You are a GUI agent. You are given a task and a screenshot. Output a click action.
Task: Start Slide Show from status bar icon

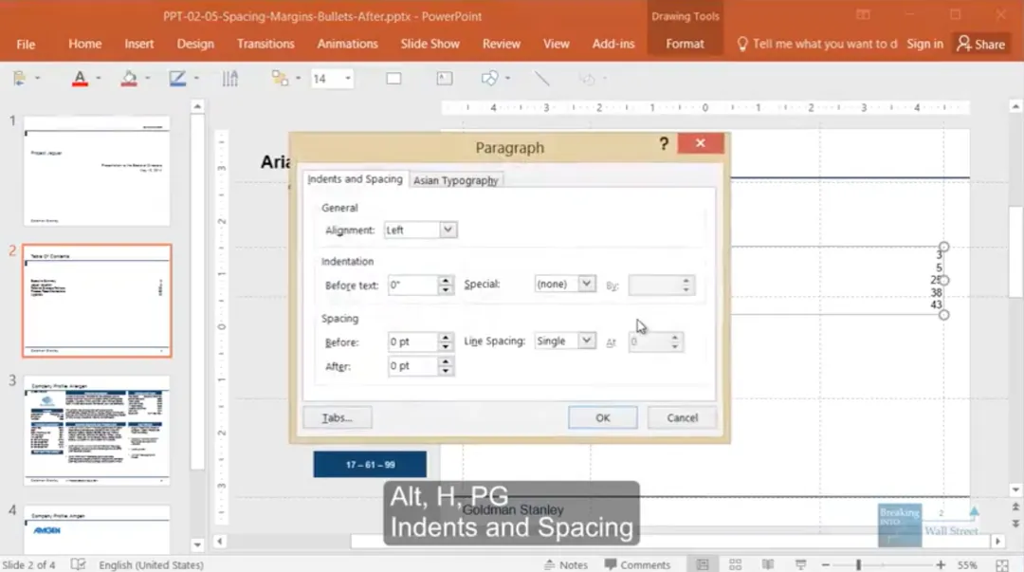[x=800, y=564]
